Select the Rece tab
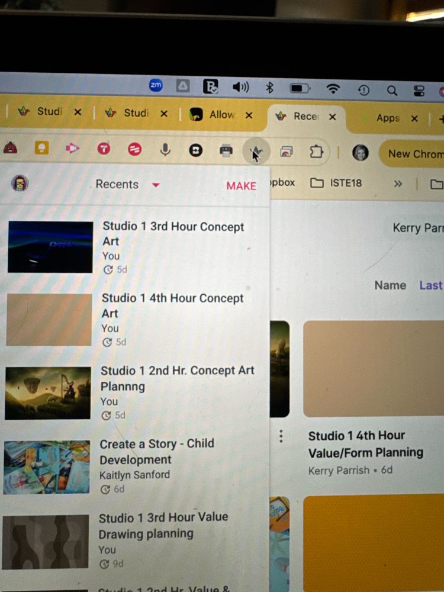Viewport: 444px width, 592px height. pos(305,116)
